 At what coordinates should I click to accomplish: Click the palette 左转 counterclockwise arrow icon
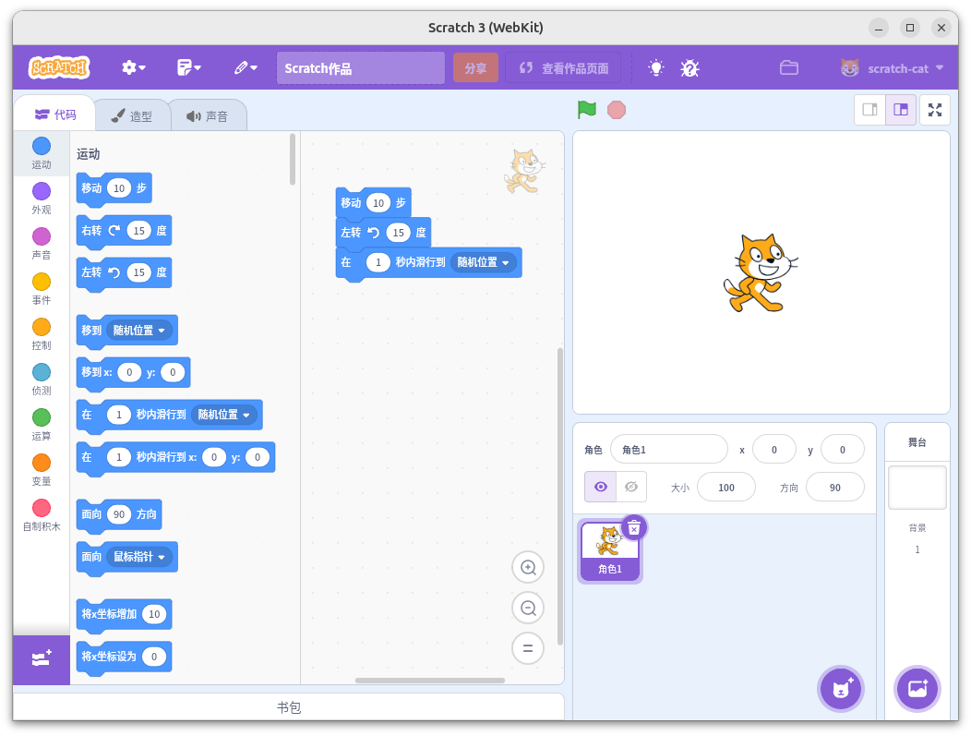(114, 272)
